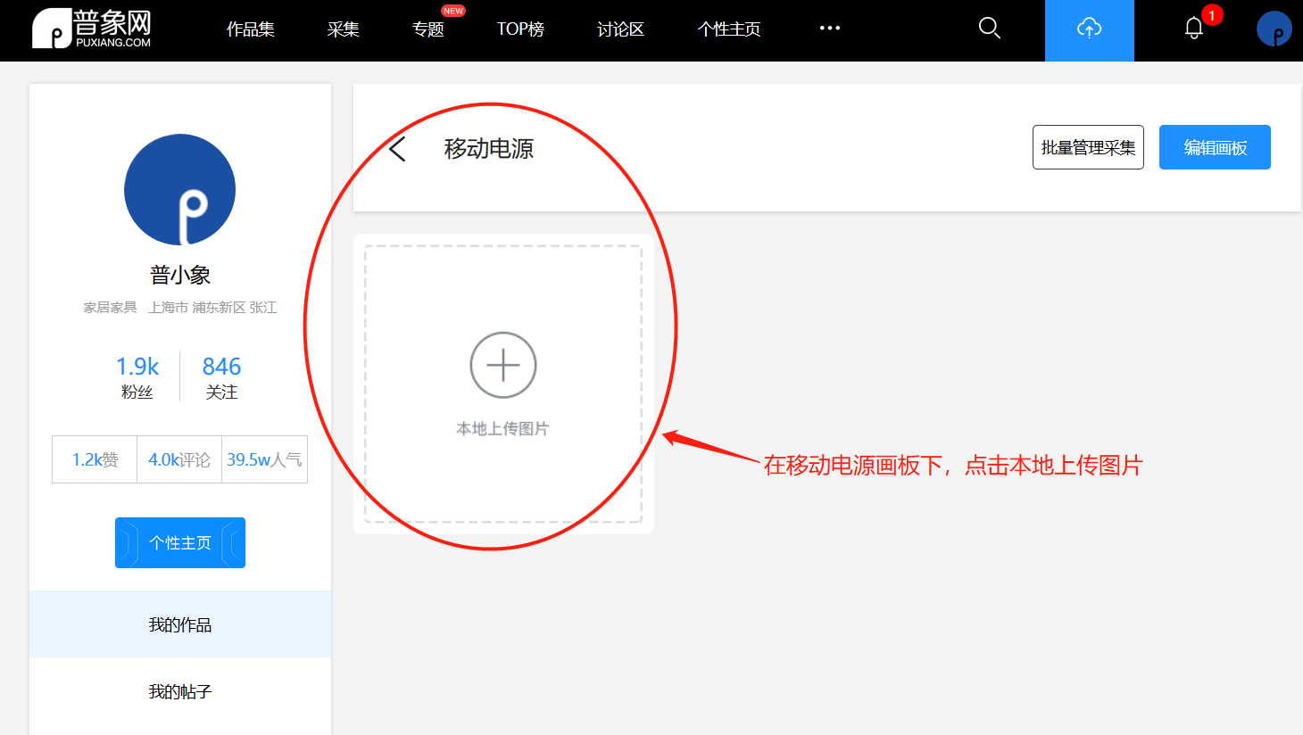This screenshot has height=735, width=1303.
Task: Click the 普小象 profile avatar
Action: pyautogui.click(x=179, y=189)
